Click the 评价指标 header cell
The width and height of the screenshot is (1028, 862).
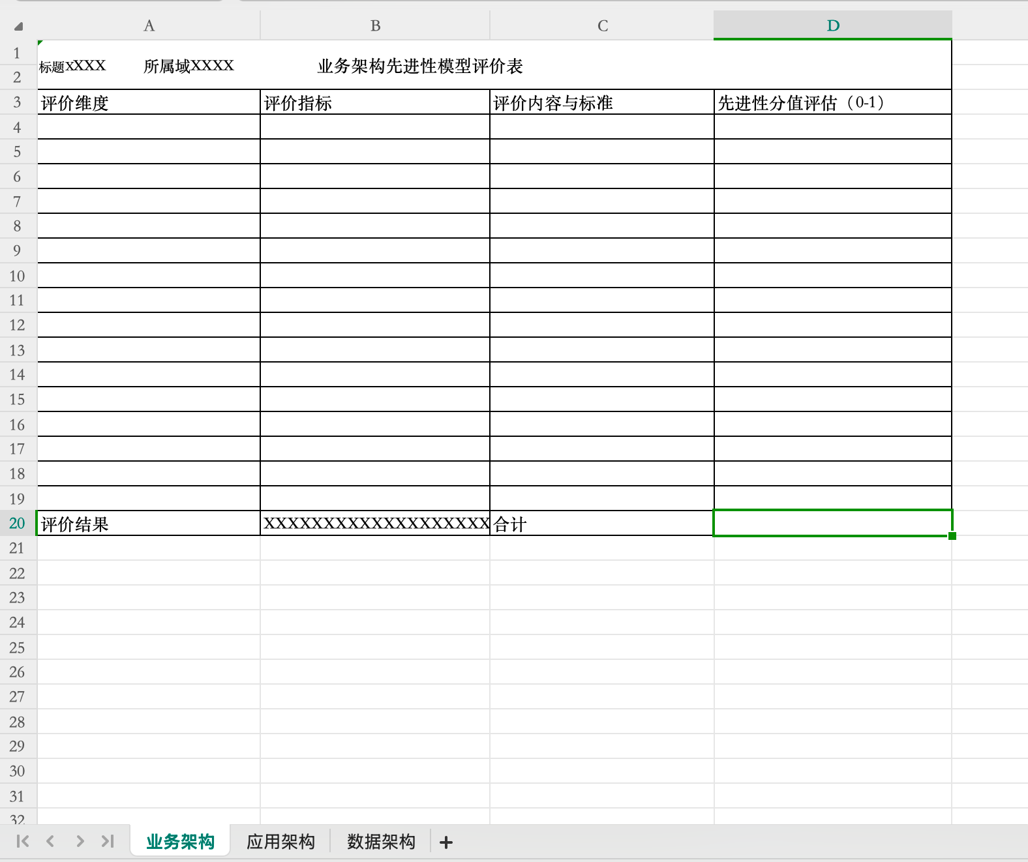point(375,103)
